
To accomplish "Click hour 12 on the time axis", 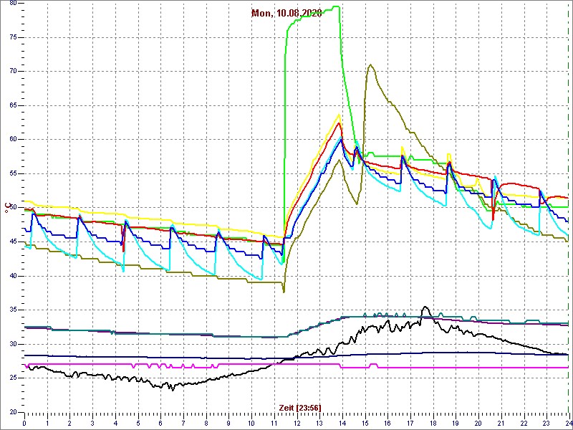I will click(297, 423).
